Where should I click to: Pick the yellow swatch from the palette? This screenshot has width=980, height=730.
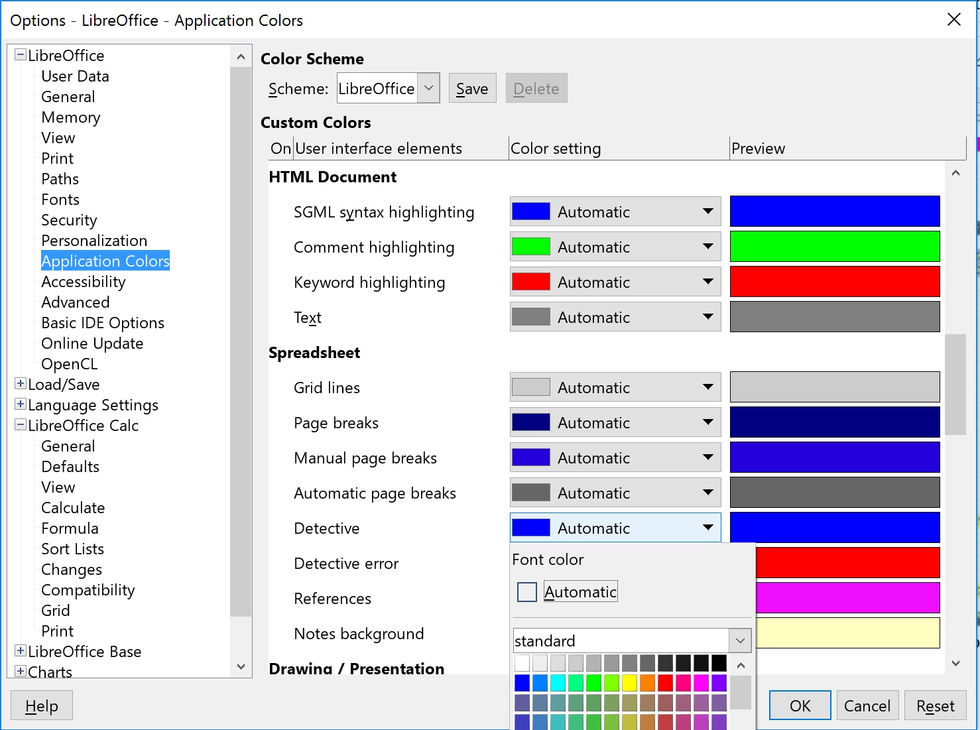(x=629, y=683)
